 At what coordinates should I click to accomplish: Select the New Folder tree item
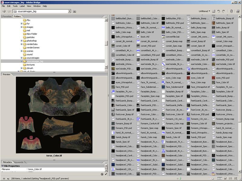click(32, 34)
